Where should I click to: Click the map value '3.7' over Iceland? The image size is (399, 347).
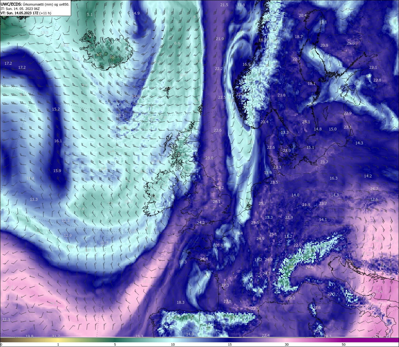99,55
